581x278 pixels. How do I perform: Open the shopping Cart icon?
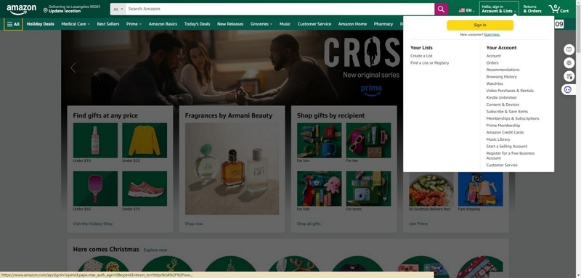click(x=558, y=9)
